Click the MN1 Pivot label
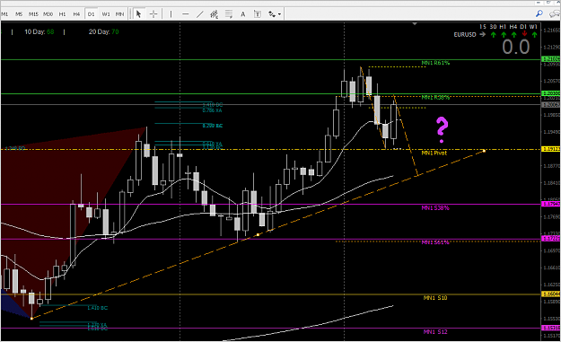This screenshot has height=342, width=561. click(434, 153)
